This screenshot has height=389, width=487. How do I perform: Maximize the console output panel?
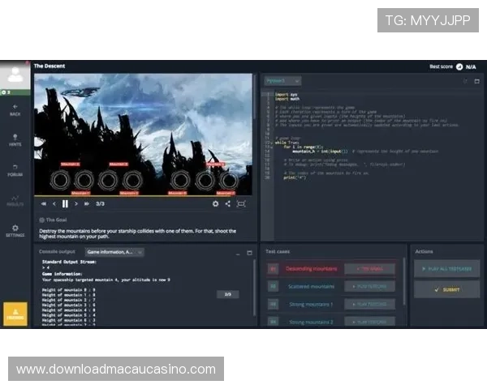point(249,252)
